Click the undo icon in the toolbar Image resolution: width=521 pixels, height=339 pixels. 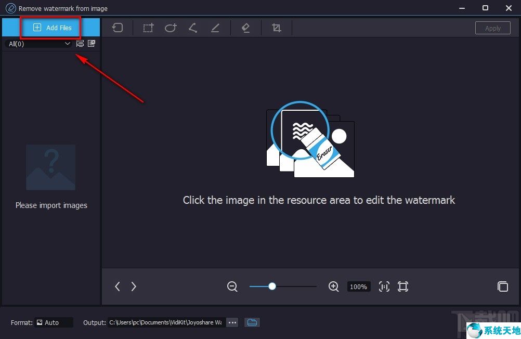click(118, 28)
